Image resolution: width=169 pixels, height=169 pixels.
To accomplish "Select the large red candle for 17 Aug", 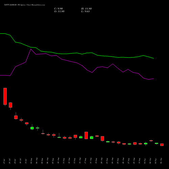I will (86, 136).
